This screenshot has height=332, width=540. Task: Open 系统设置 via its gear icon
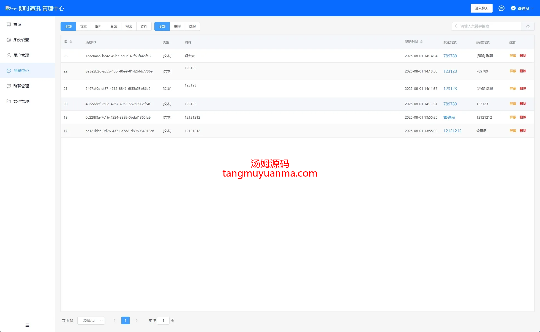9,40
